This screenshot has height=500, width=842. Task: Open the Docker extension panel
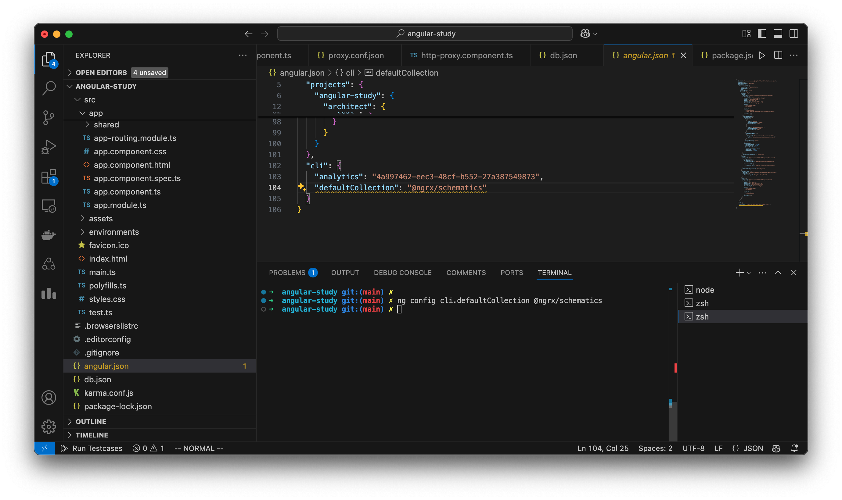49,235
